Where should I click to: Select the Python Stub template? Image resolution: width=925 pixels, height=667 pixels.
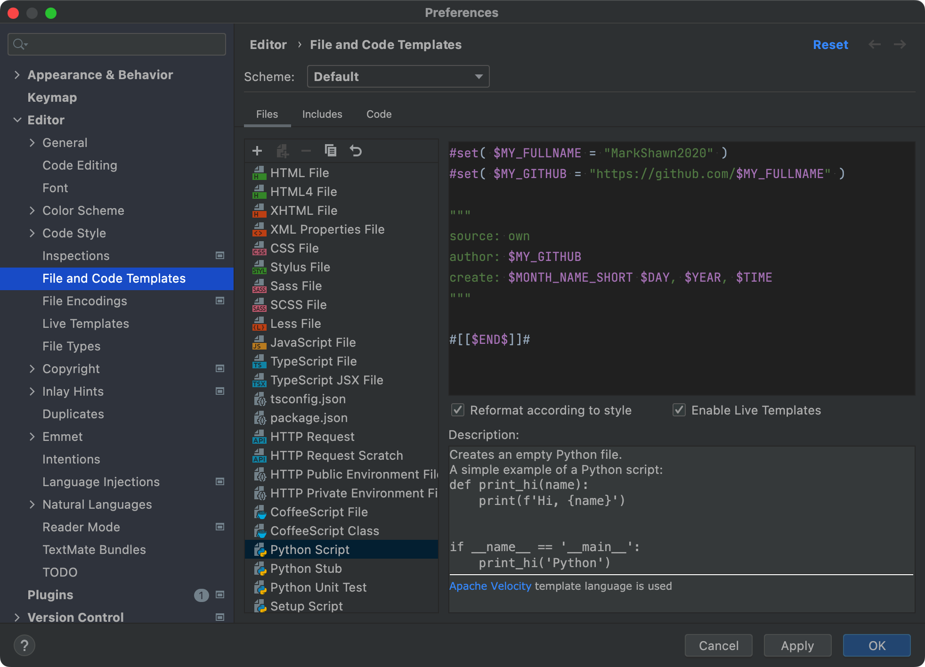(306, 569)
